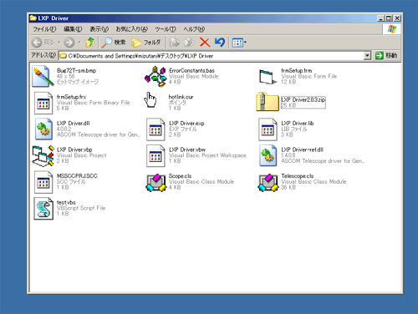Click the file name ErrorConstants.bas

point(191,71)
